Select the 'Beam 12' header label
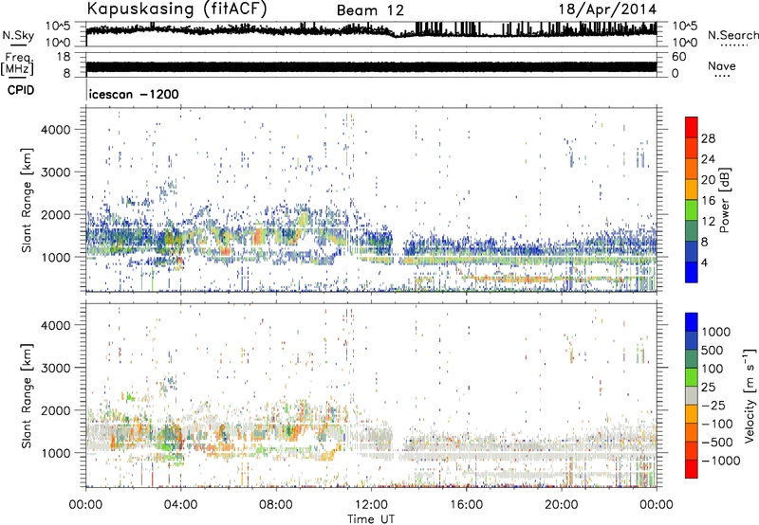Viewport: 759px width, 525px height. tap(370, 10)
